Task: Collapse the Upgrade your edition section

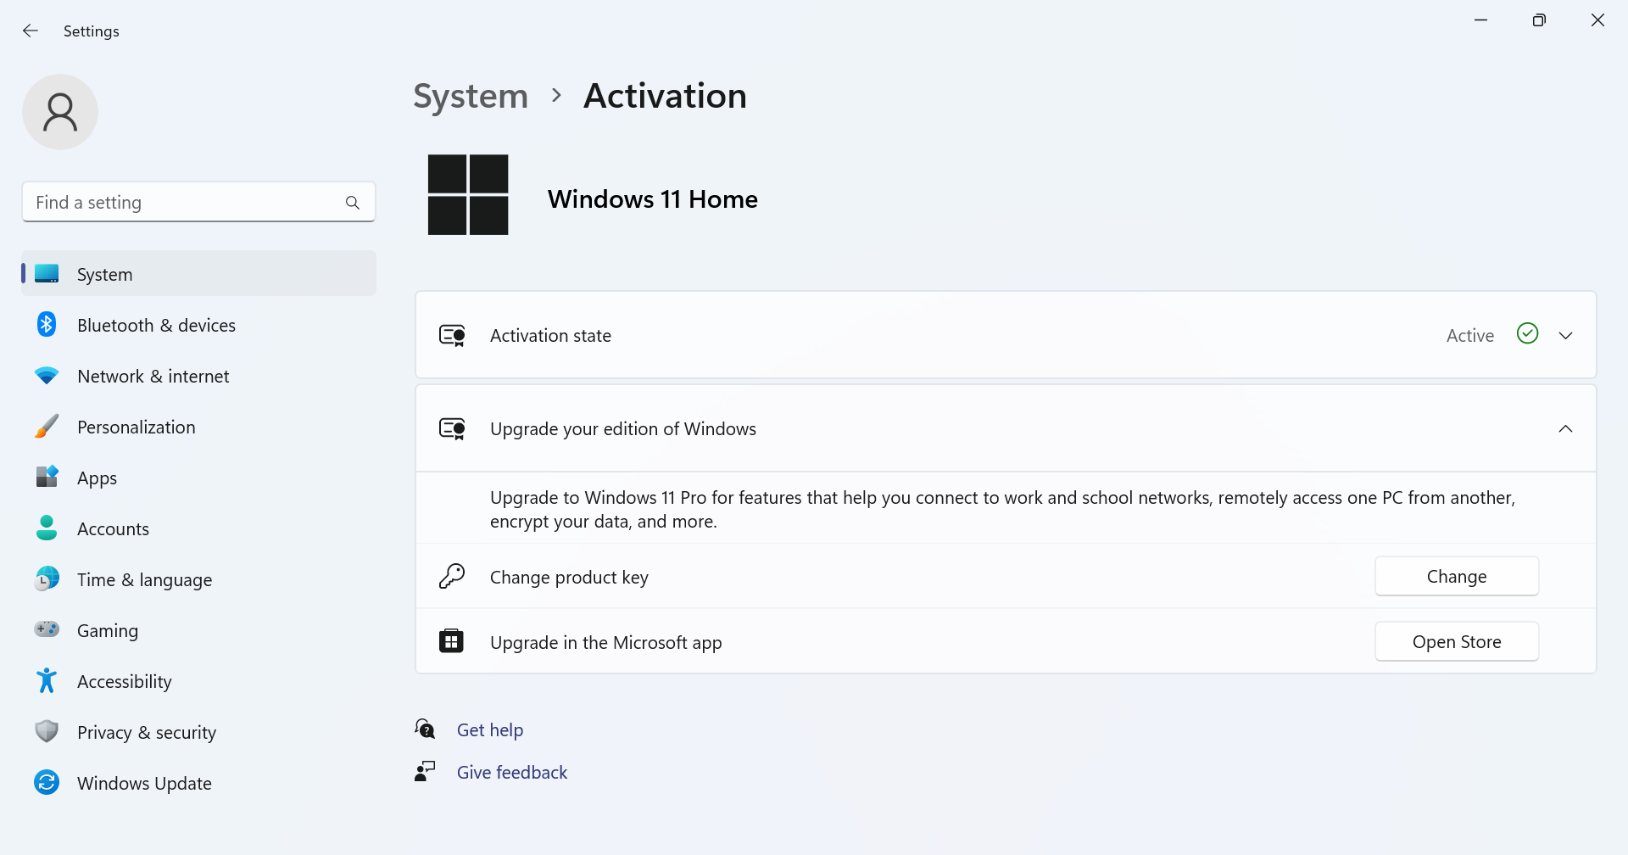Action: point(1565,428)
